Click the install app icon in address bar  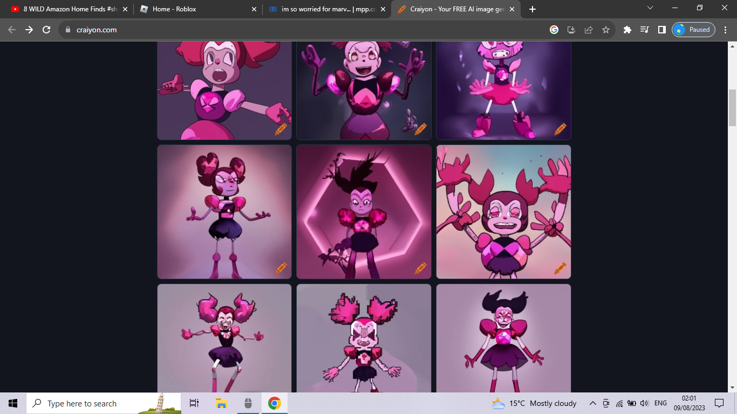(x=571, y=30)
